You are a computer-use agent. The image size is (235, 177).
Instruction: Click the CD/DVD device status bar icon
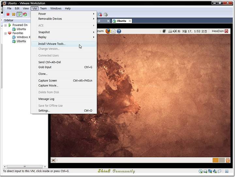click(200, 171)
